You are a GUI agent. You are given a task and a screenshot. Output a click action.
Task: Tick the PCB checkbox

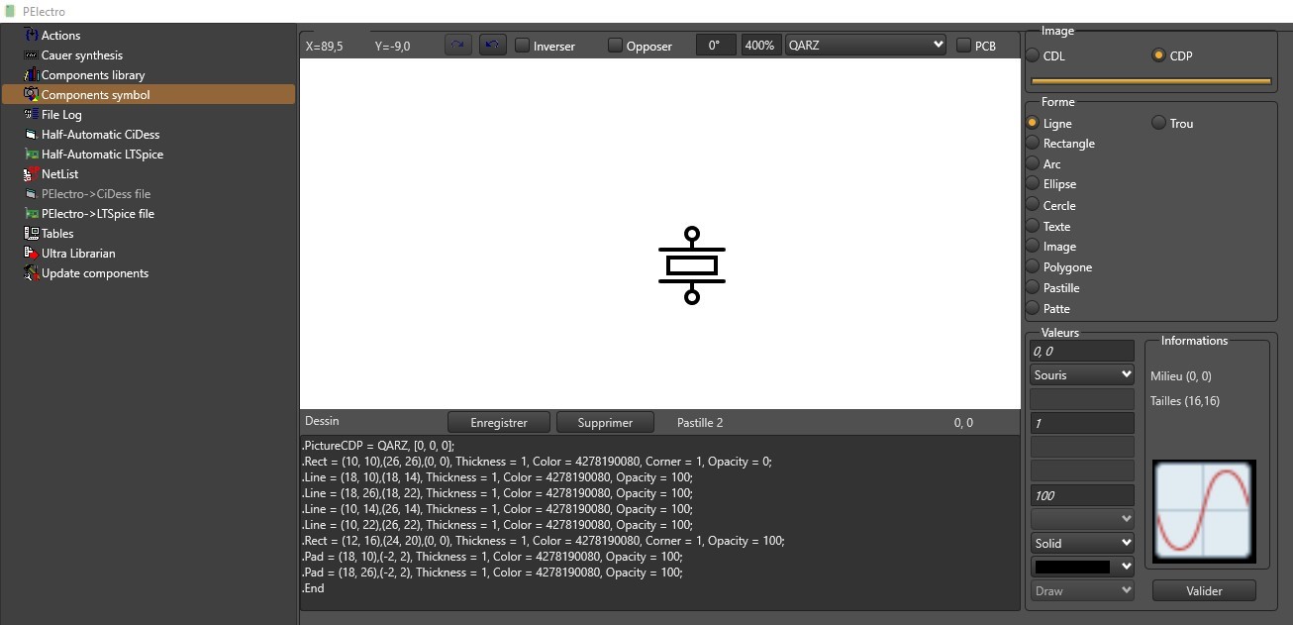pos(964,46)
